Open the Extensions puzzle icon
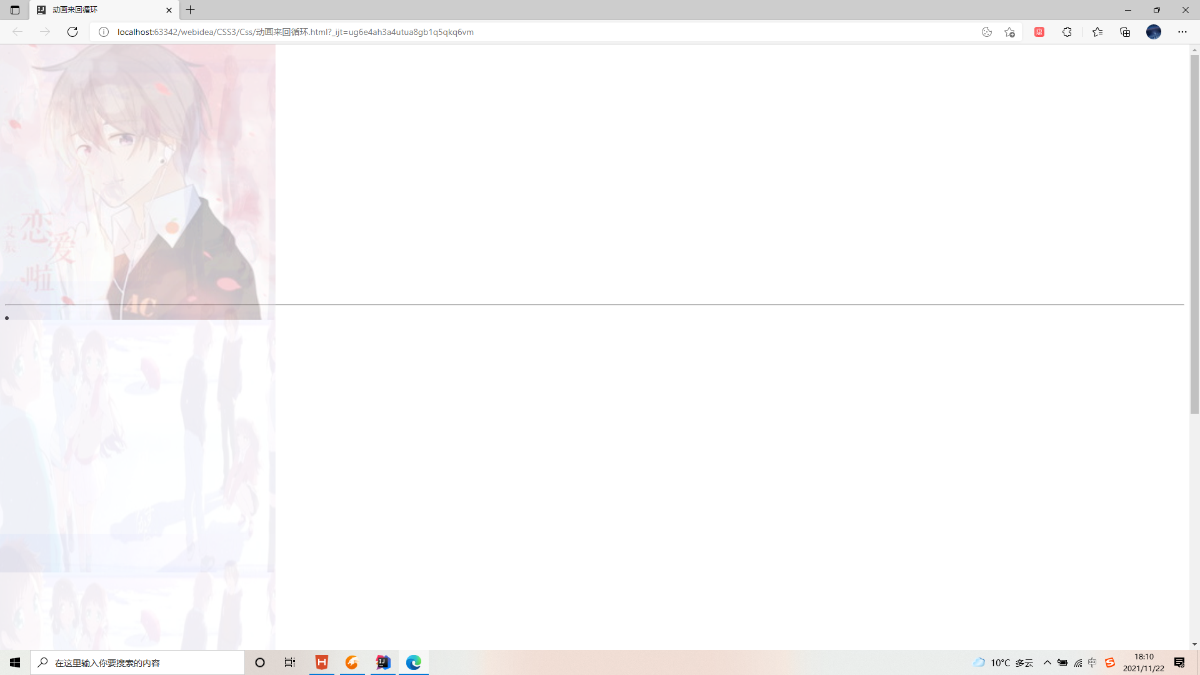This screenshot has width=1200, height=675. click(1067, 32)
